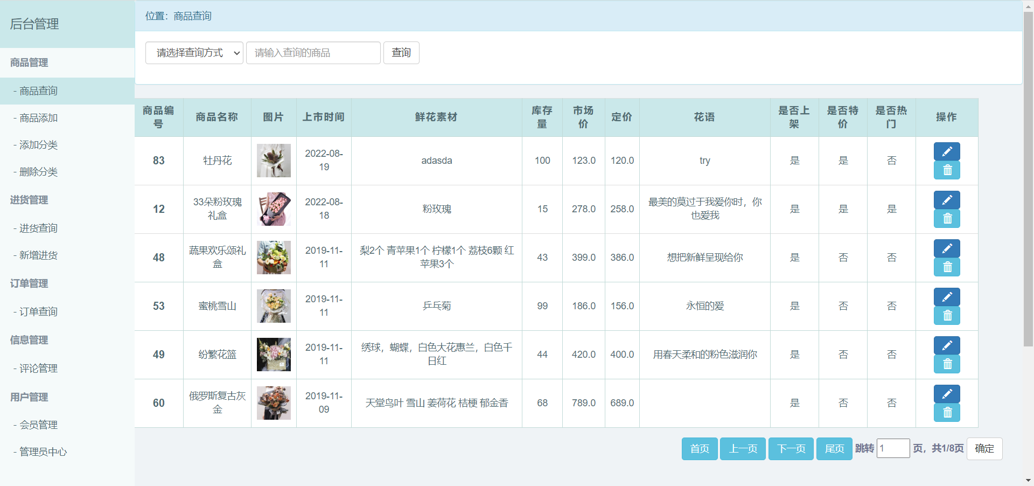Select the 信息管理 sidebar section heading
The image size is (1034, 486).
[29, 340]
